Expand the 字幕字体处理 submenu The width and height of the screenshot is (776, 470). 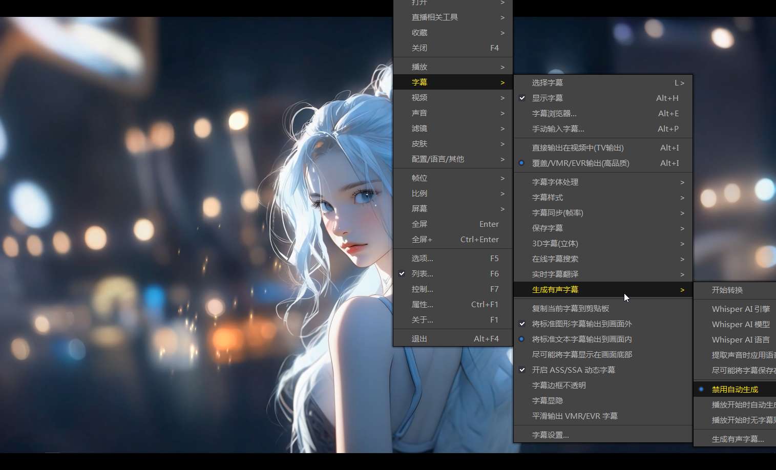pos(603,182)
